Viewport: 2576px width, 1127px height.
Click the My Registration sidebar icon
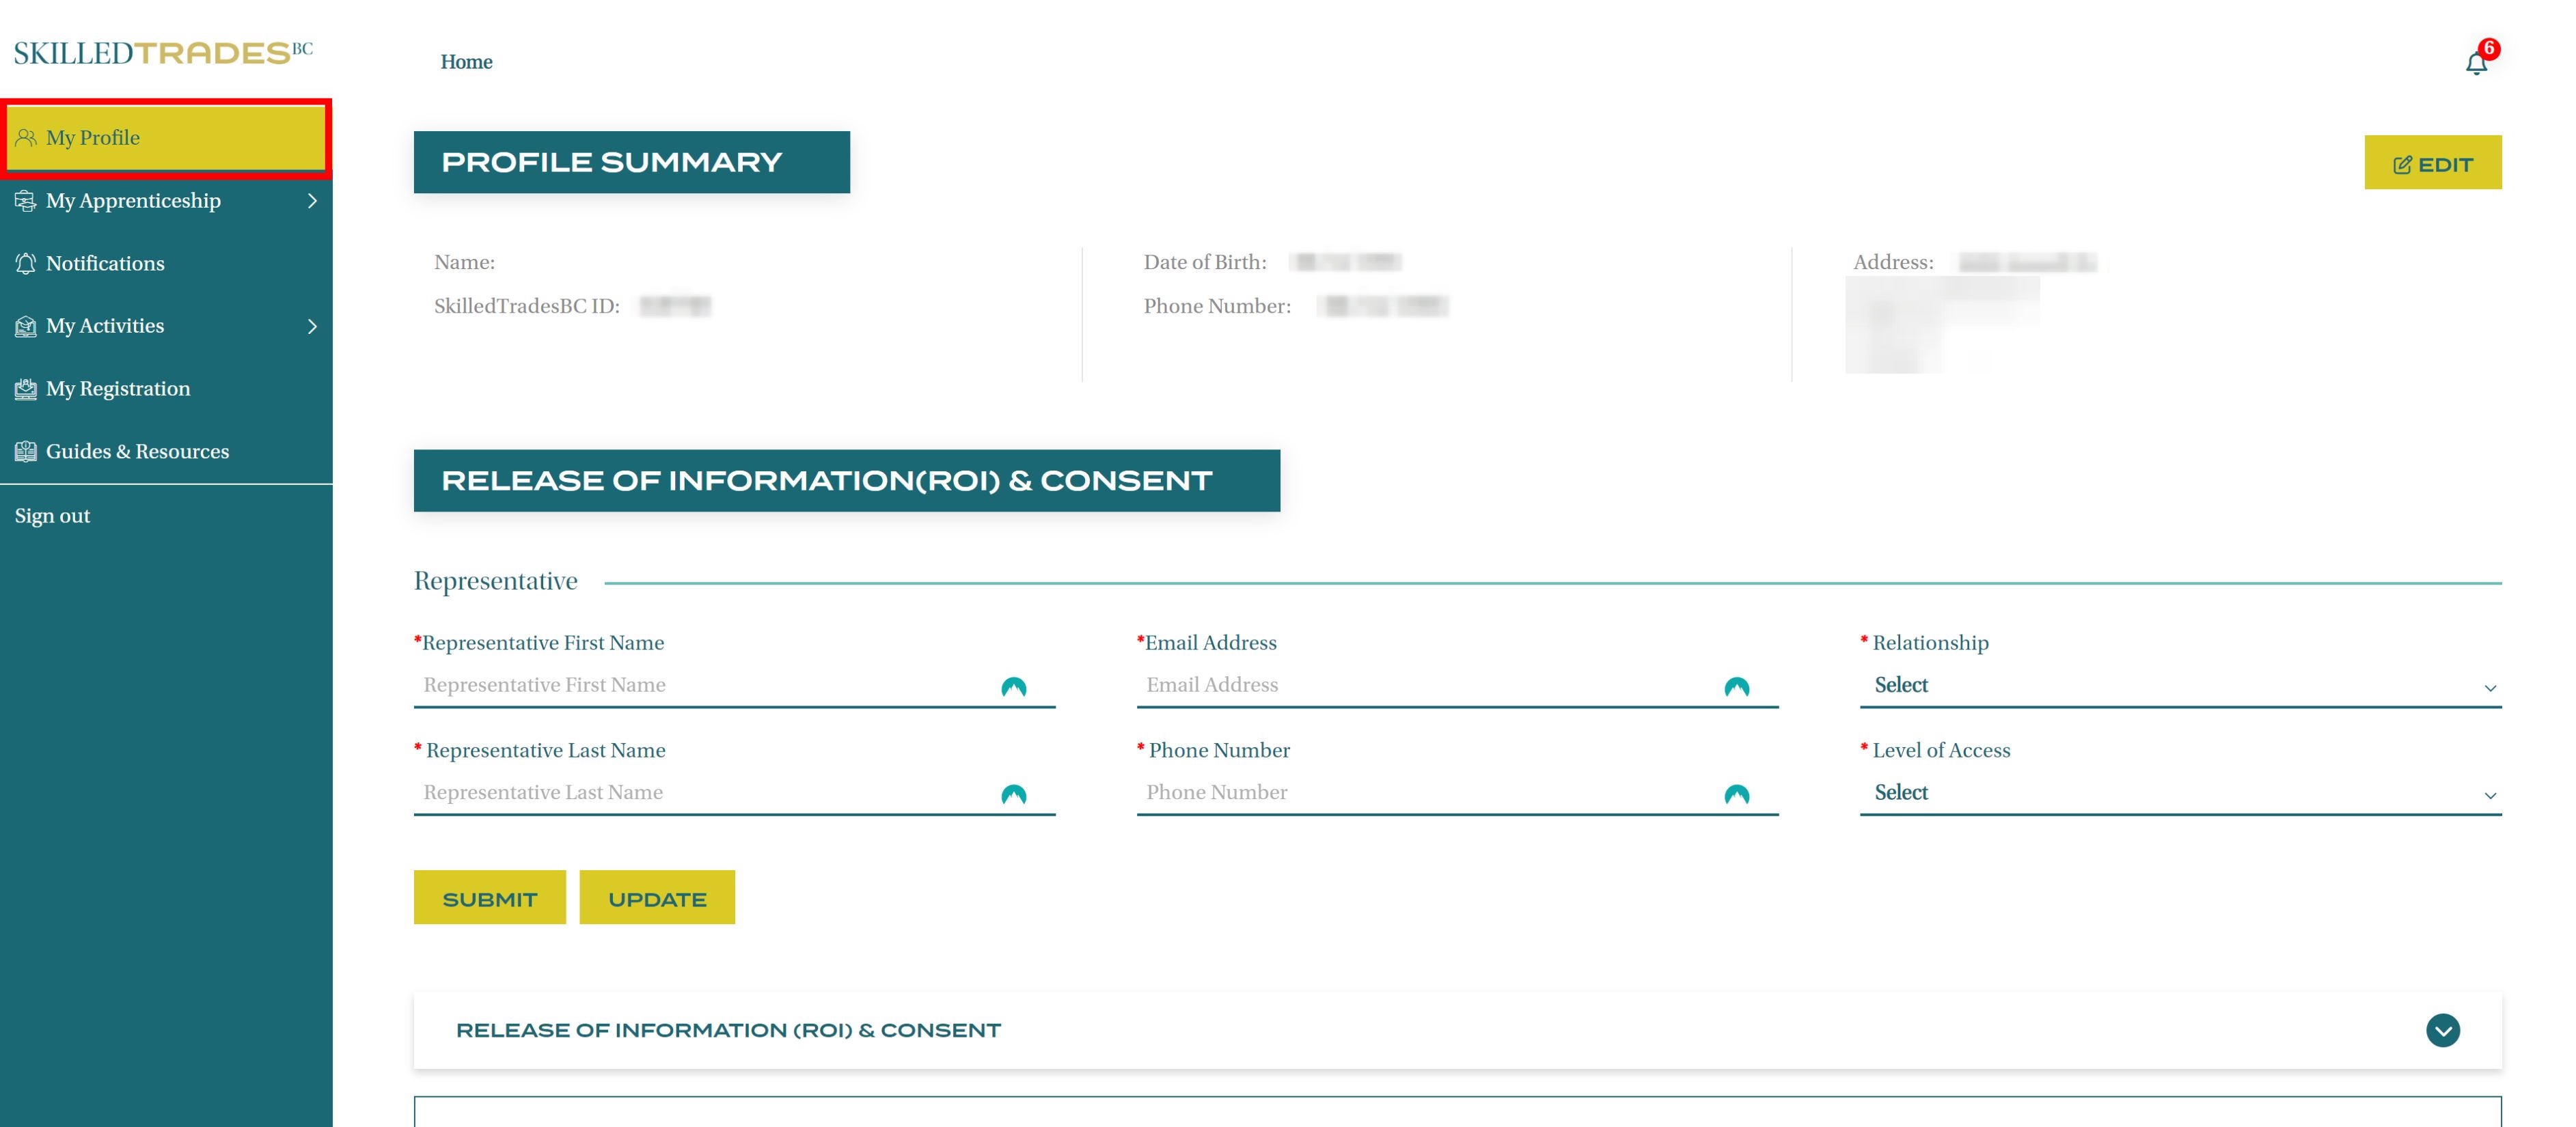click(x=26, y=389)
